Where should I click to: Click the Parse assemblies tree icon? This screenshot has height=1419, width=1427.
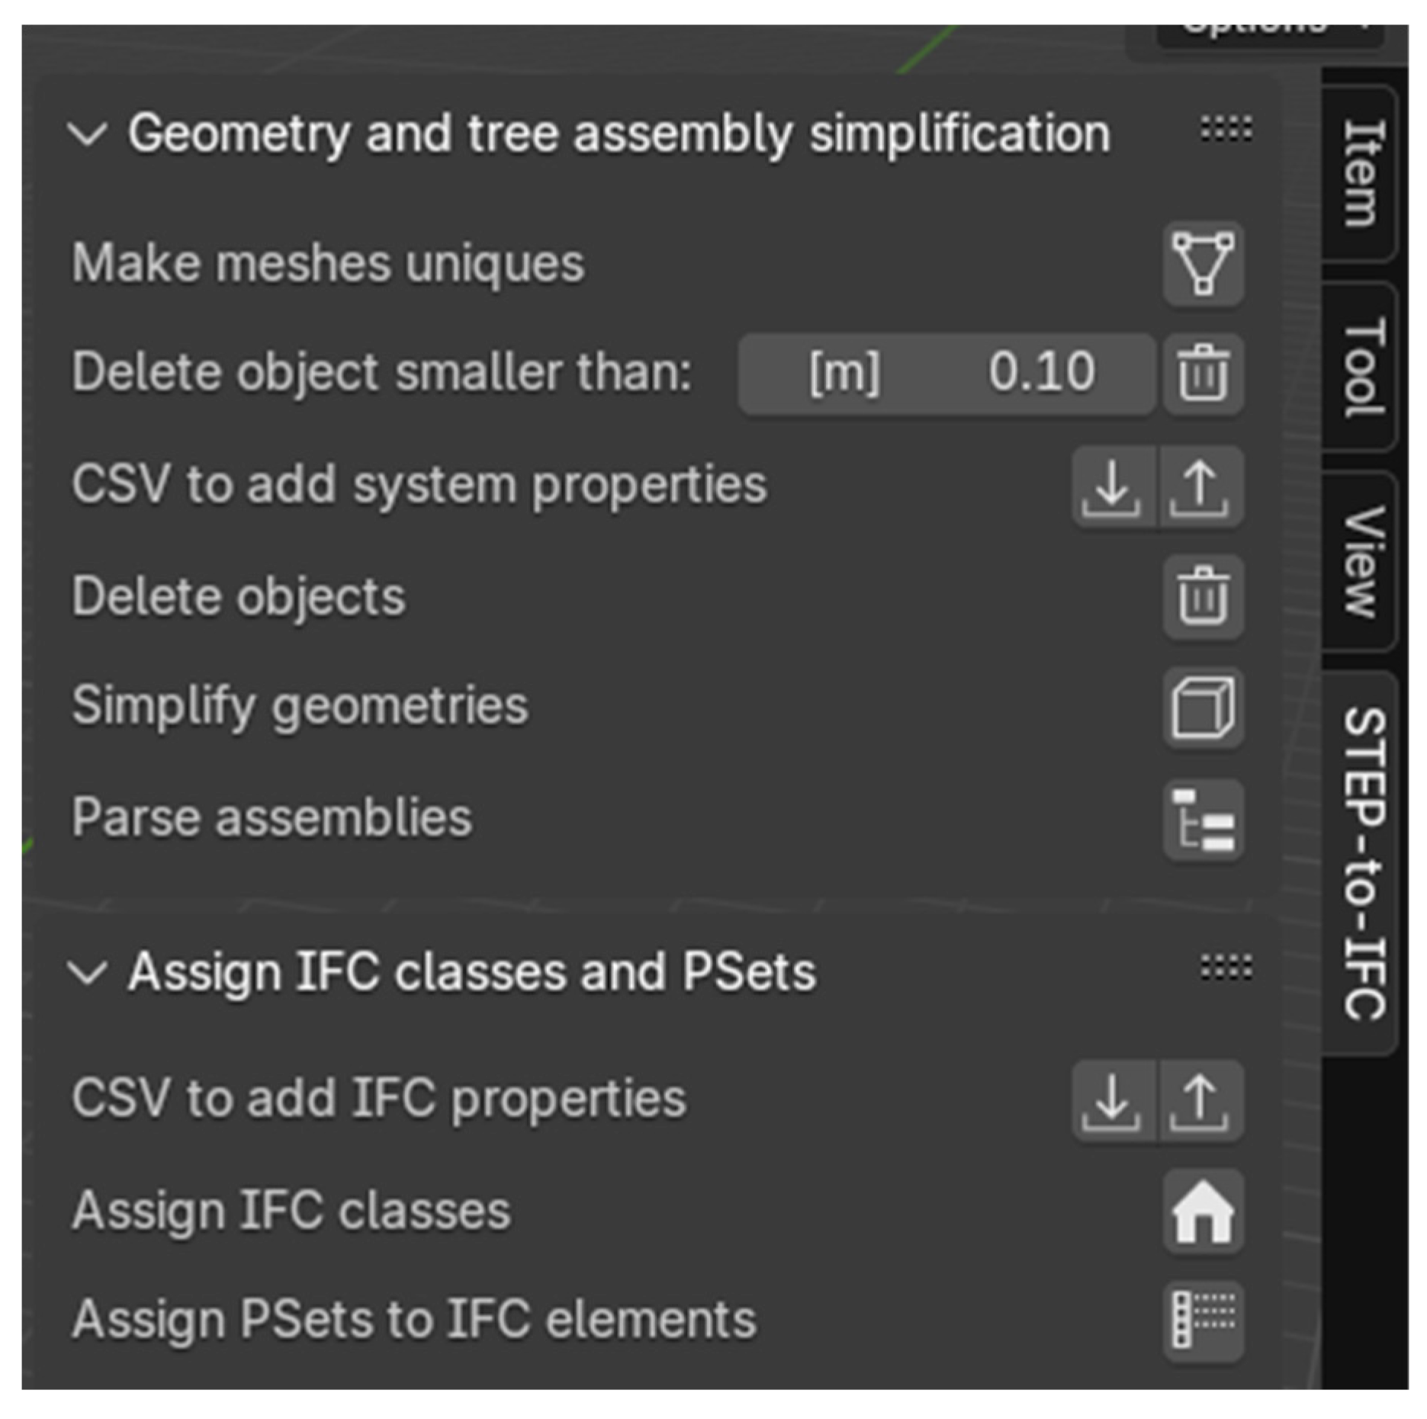pos(1203,820)
